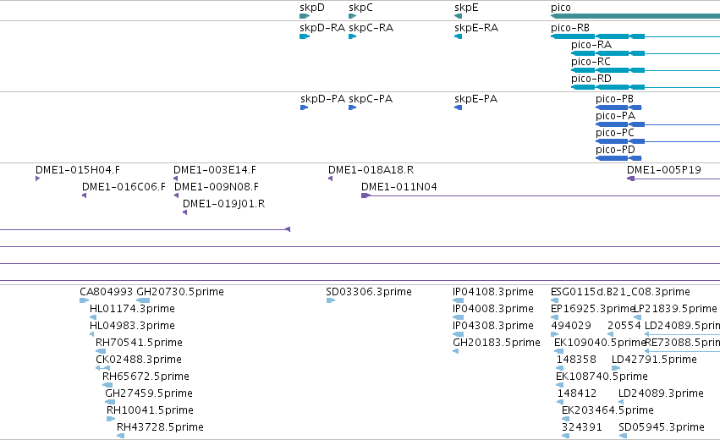Select EST GH20183.5prime
The image size is (720, 440).
click(497, 343)
